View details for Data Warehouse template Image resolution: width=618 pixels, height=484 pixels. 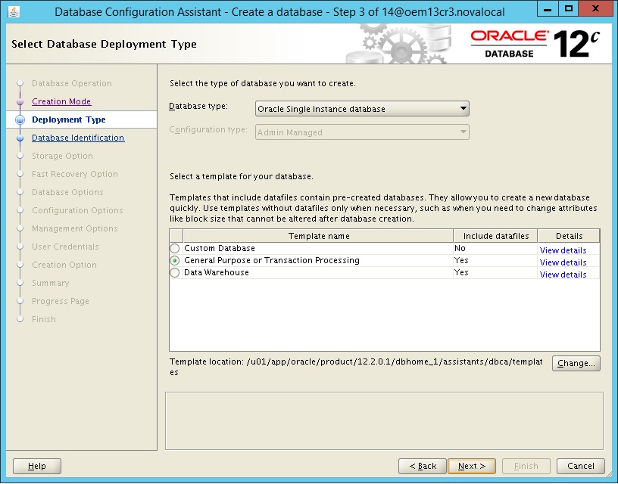pos(563,275)
